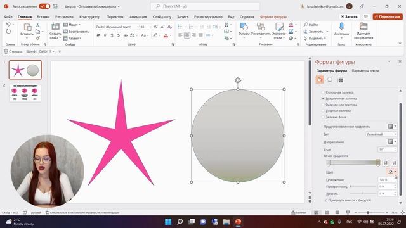Image resolution: width=406 pixels, height=228 pixels.
Task: Toggle Rotate with shape checkbox
Action: click(325, 200)
